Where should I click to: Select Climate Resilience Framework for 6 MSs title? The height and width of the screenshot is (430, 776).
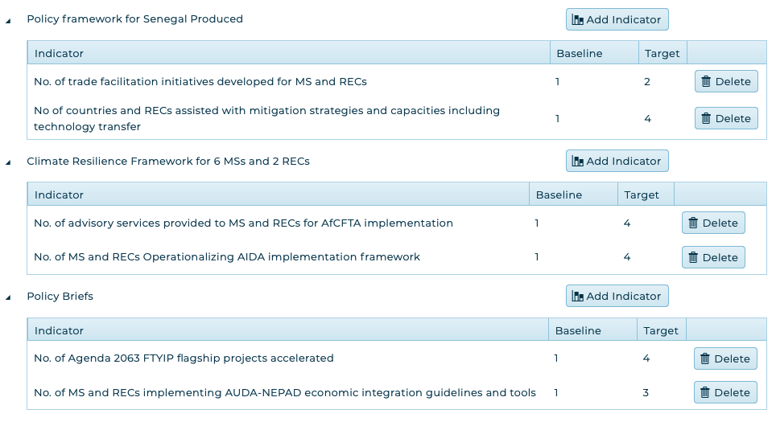pos(167,161)
